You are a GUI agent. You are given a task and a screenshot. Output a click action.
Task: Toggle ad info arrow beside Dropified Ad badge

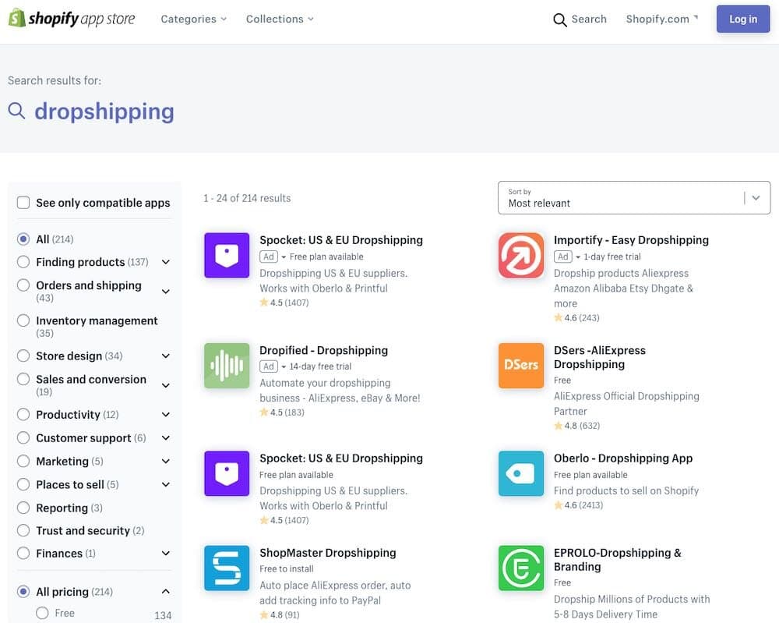(x=284, y=367)
